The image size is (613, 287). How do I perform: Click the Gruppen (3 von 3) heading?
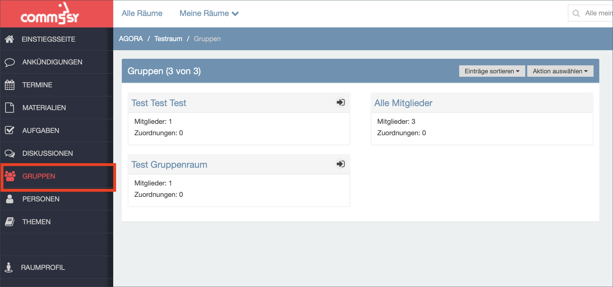pos(164,71)
